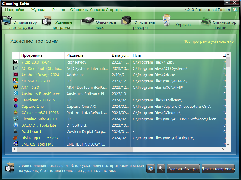Click the Удалить быстро button

tap(183, 169)
